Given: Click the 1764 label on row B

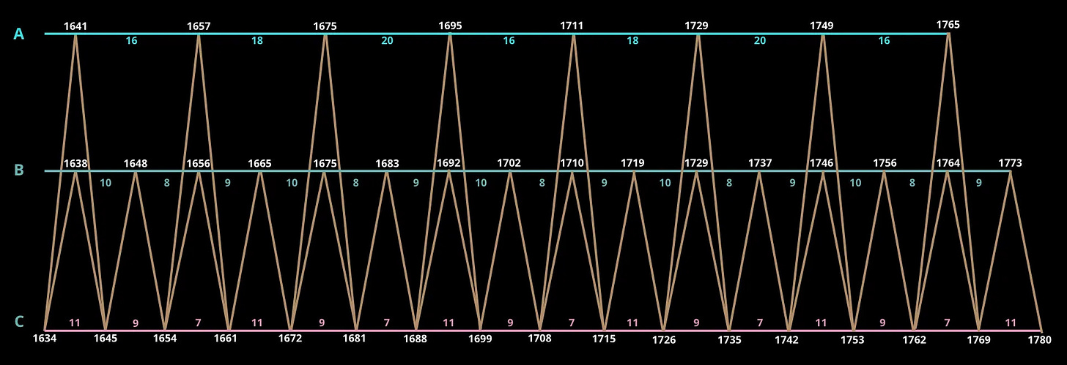Looking at the screenshot, I should pos(948,163).
